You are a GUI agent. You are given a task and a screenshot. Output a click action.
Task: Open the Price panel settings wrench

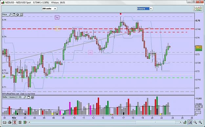(10, 14)
